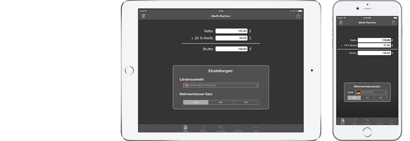The height and width of the screenshot is (141, 410).
Task: Click the iPad battery indicator in the status bar
Action: coord(300,11)
